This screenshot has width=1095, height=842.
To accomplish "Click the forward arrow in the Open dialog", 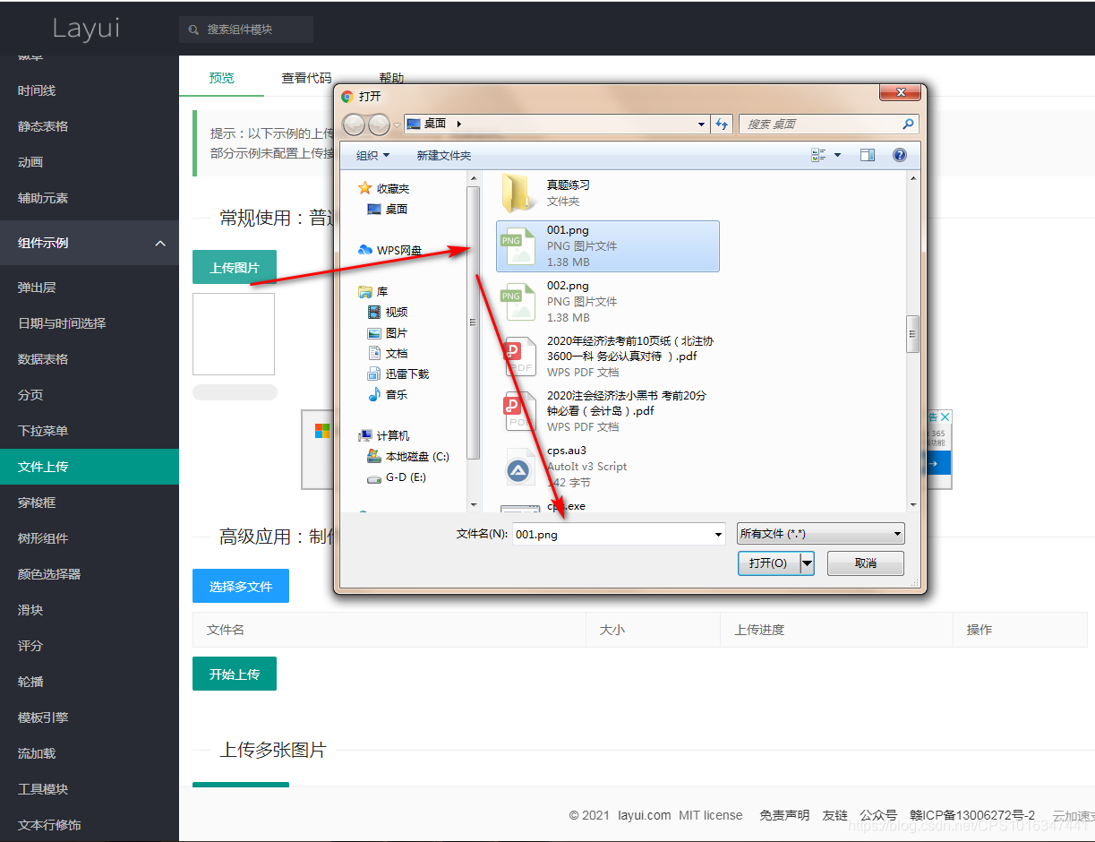I will [380, 125].
